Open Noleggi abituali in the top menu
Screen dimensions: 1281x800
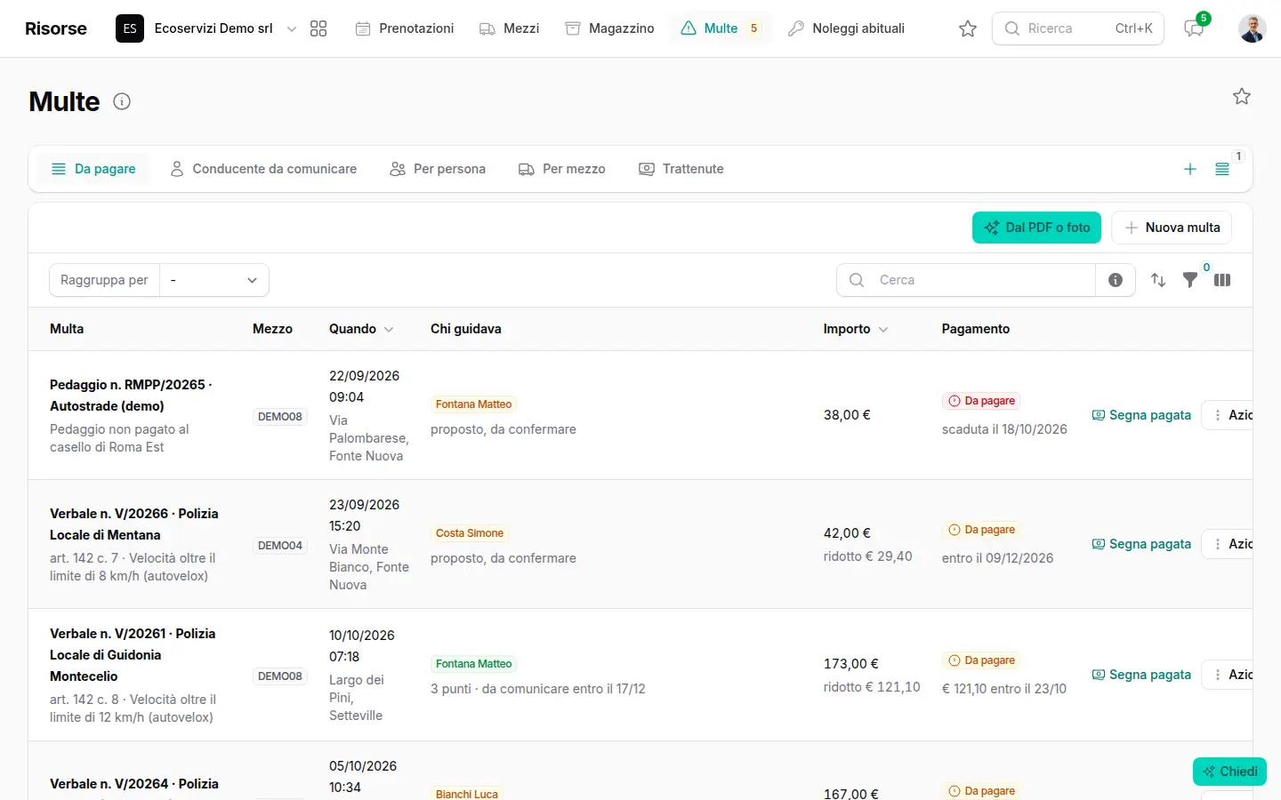pos(847,28)
